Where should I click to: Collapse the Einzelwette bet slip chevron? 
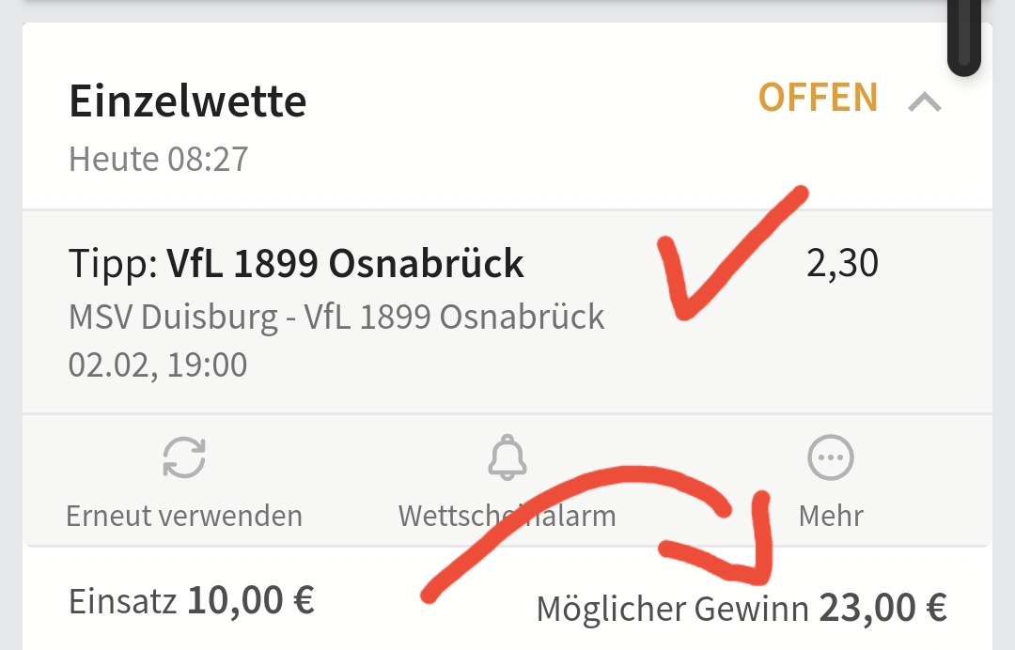click(x=925, y=101)
